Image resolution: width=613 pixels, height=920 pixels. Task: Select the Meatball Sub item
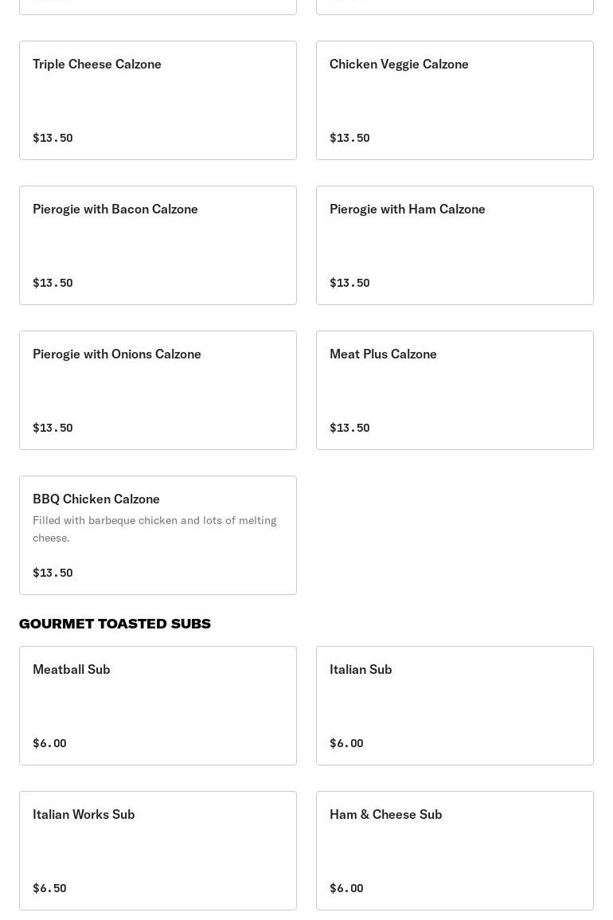(158, 706)
